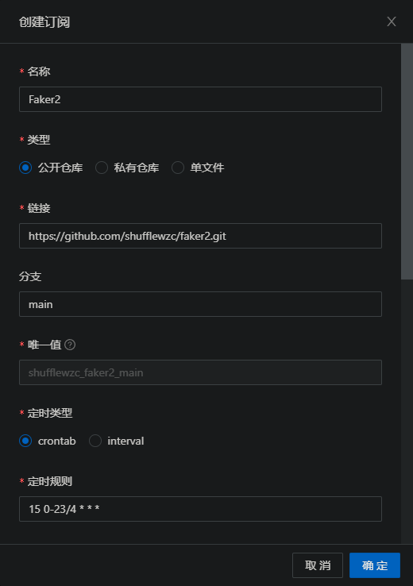
Task: Confirm with the blue 确定 button
Action: (375, 565)
